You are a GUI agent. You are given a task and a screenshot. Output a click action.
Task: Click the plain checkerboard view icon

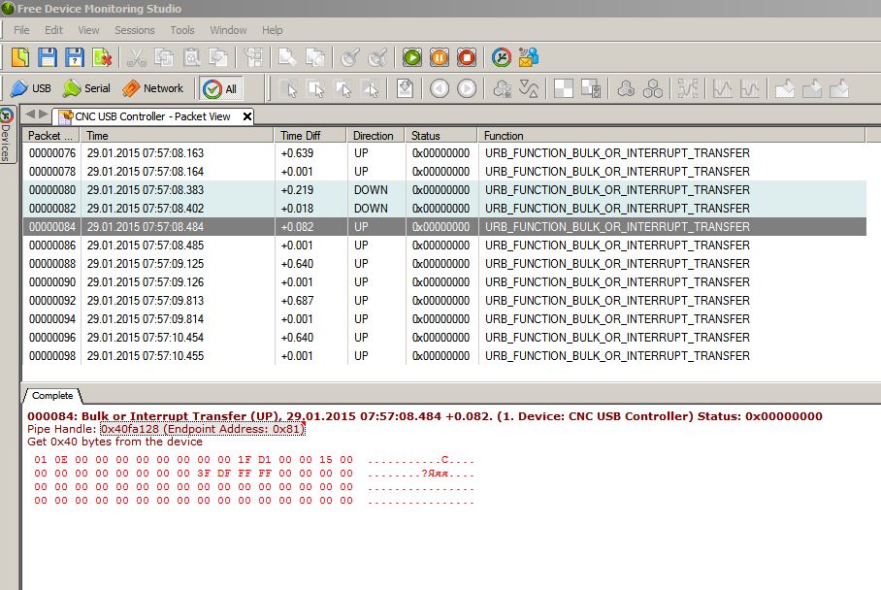563,88
